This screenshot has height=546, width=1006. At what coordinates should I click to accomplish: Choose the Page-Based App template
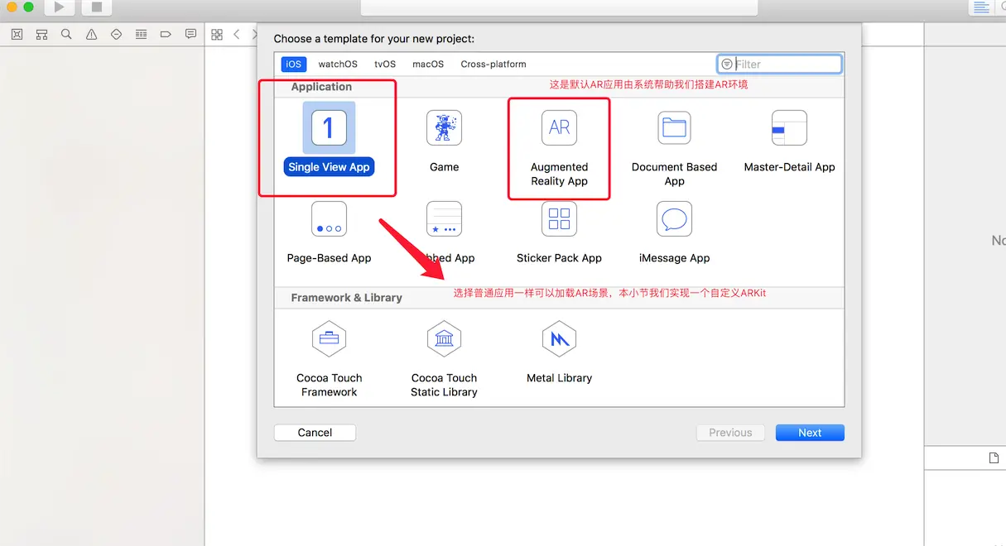tap(329, 232)
